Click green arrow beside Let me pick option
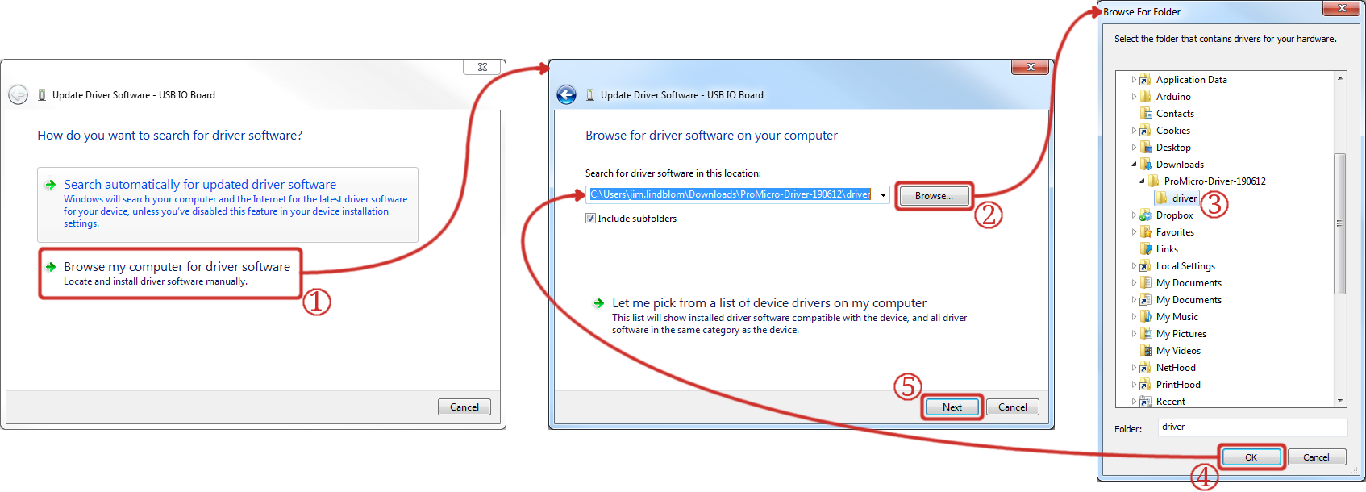 tap(598, 303)
